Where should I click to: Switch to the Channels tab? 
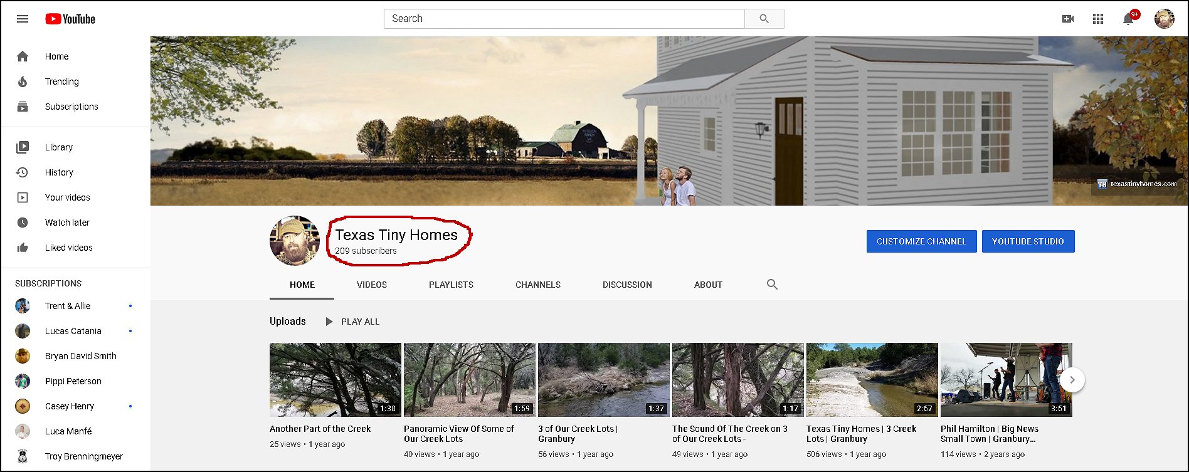coord(538,285)
